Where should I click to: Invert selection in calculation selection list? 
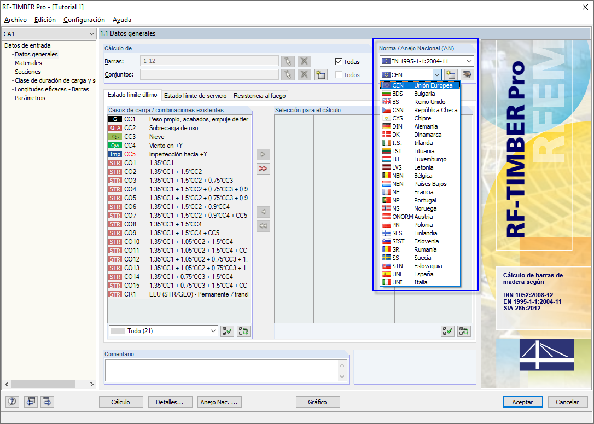coord(464,331)
